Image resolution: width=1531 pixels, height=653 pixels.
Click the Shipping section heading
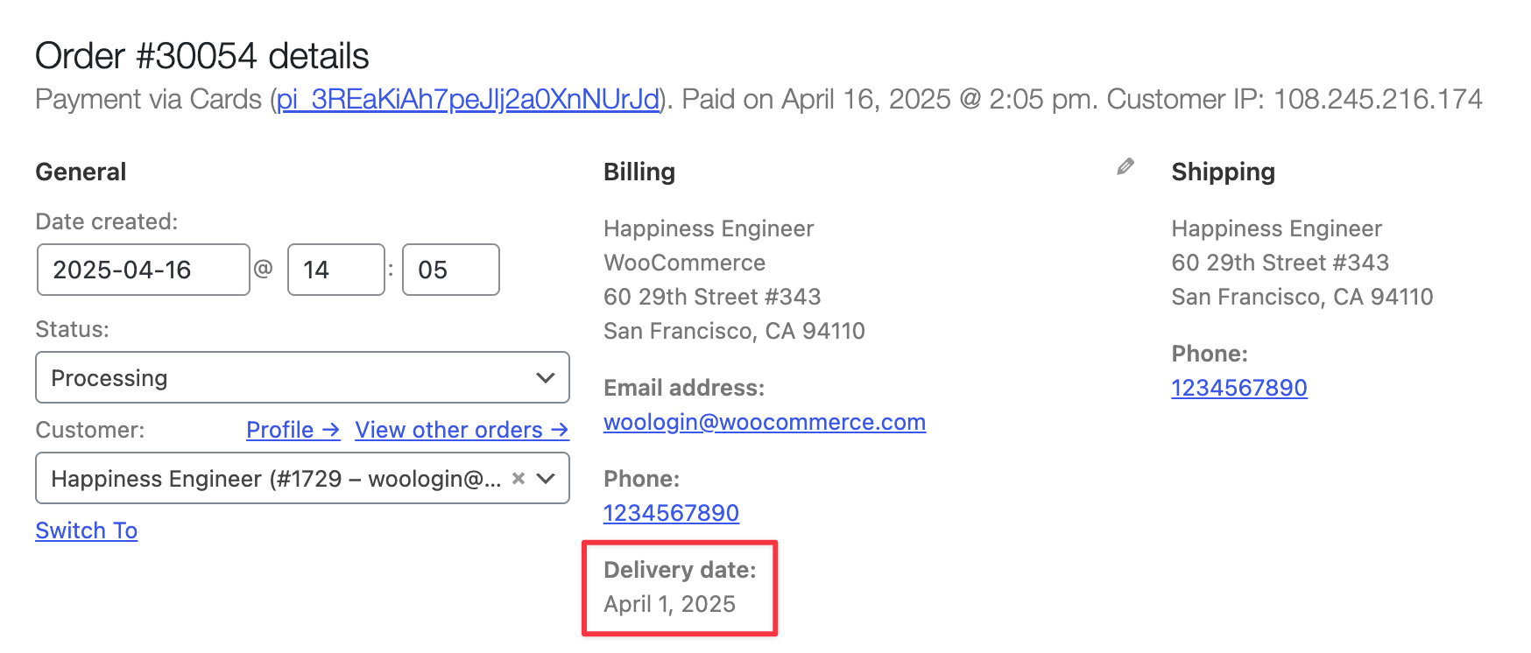pos(1224,172)
